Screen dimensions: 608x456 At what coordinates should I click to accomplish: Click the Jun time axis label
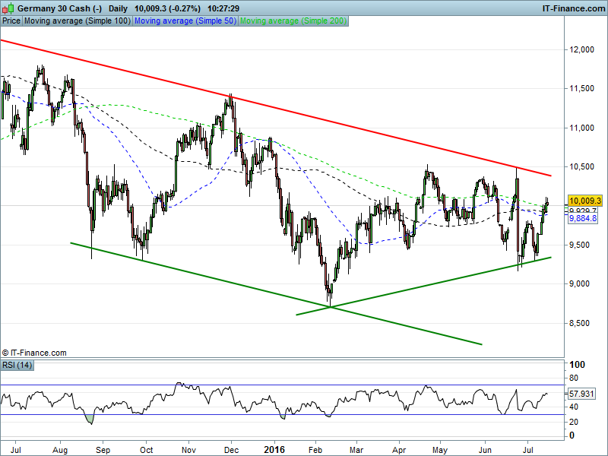(485, 450)
